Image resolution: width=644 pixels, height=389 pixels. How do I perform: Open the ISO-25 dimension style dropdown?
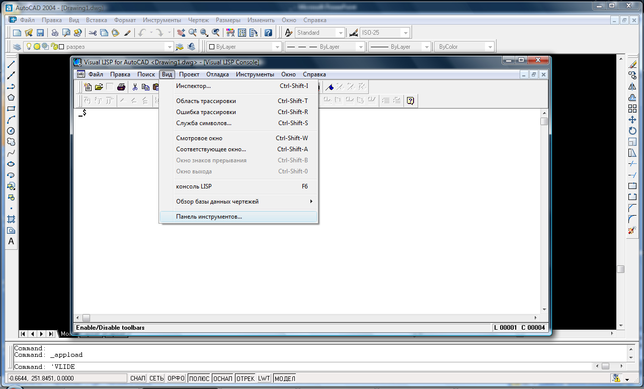point(405,33)
